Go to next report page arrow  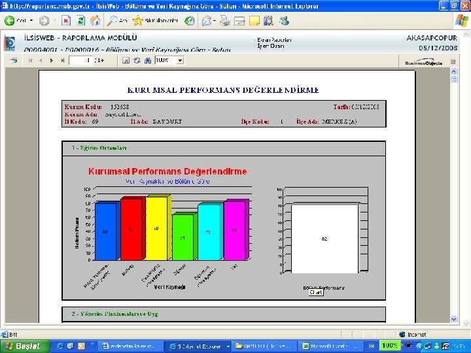click(52, 61)
